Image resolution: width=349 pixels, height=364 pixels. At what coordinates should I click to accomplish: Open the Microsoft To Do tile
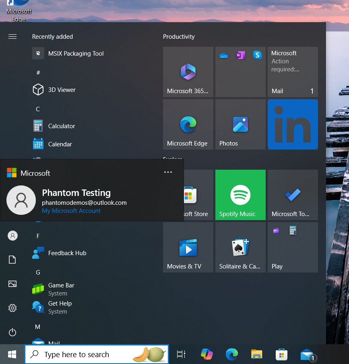point(293,195)
